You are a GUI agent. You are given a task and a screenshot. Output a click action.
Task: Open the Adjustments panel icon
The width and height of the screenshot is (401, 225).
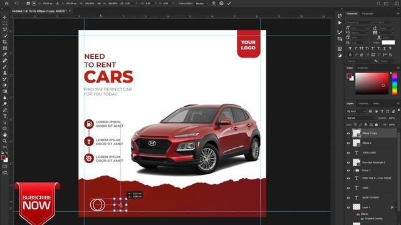click(x=340, y=55)
